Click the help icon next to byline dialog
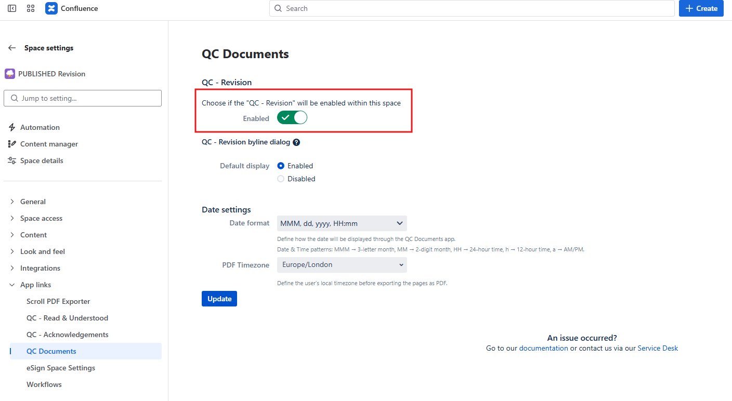732x401 pixels. coord(296,142)
